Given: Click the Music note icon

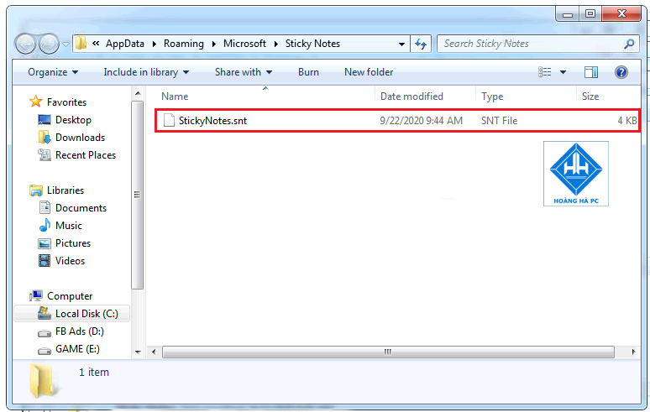Looking at the screenshot, I should 45,225.
